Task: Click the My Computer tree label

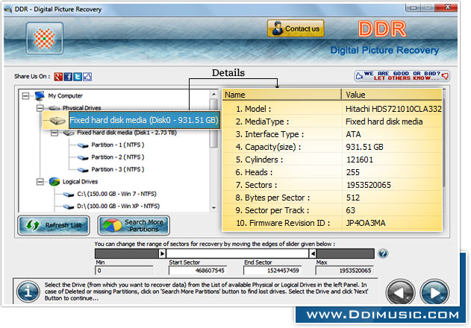Action: click(65, 95)
